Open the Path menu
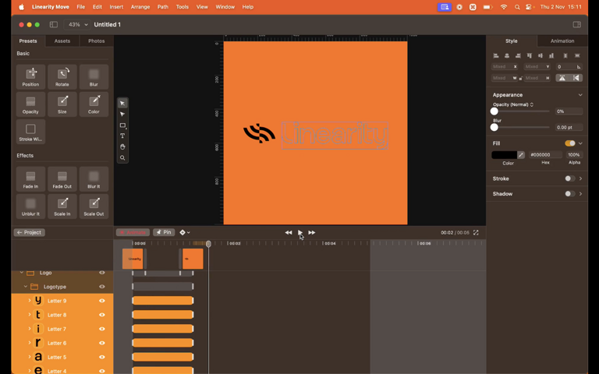 point(163,7)
